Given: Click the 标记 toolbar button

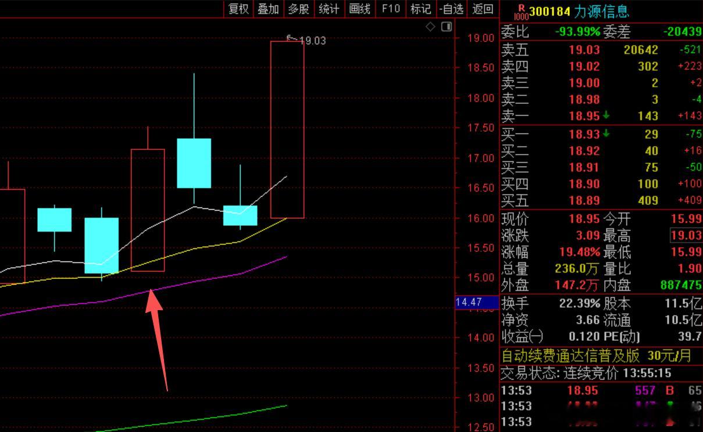Looking at the screenshot, I should (x=420, y=9).
